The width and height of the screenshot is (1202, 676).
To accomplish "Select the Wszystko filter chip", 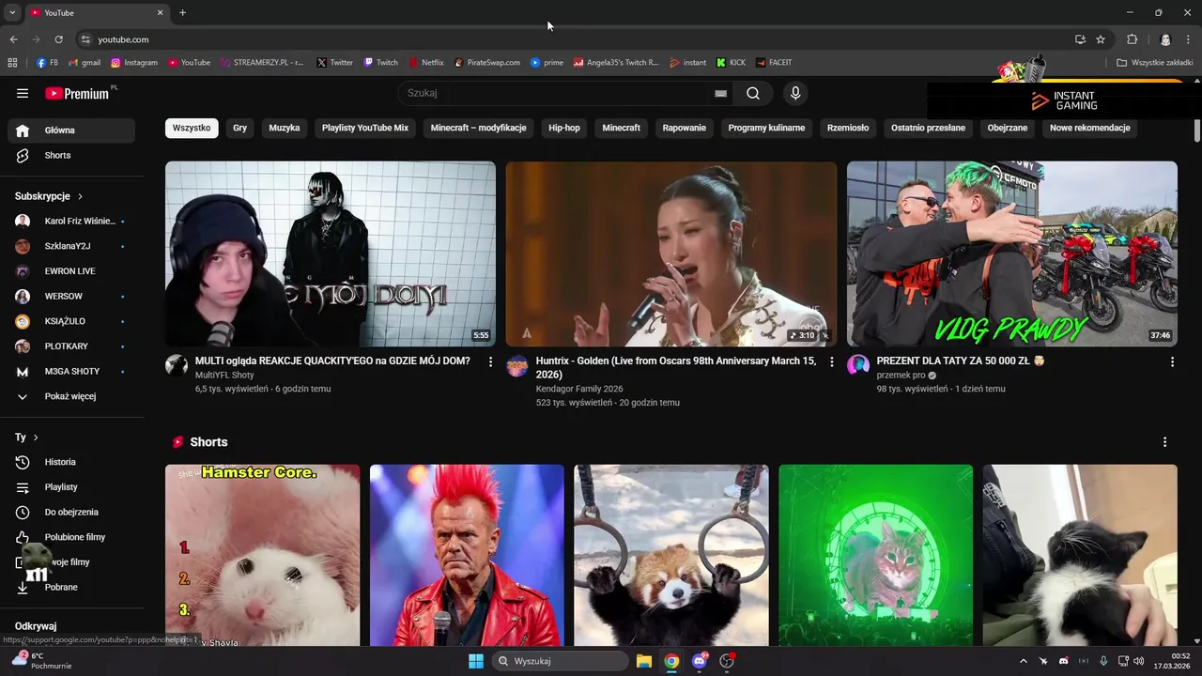I will (192, 128).
